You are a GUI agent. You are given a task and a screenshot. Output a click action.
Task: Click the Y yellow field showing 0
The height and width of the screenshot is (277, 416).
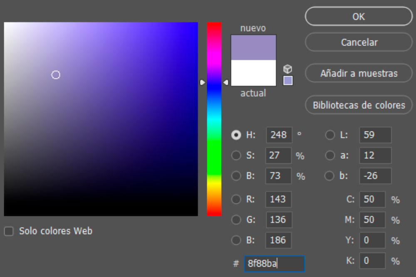pos(372,240)
